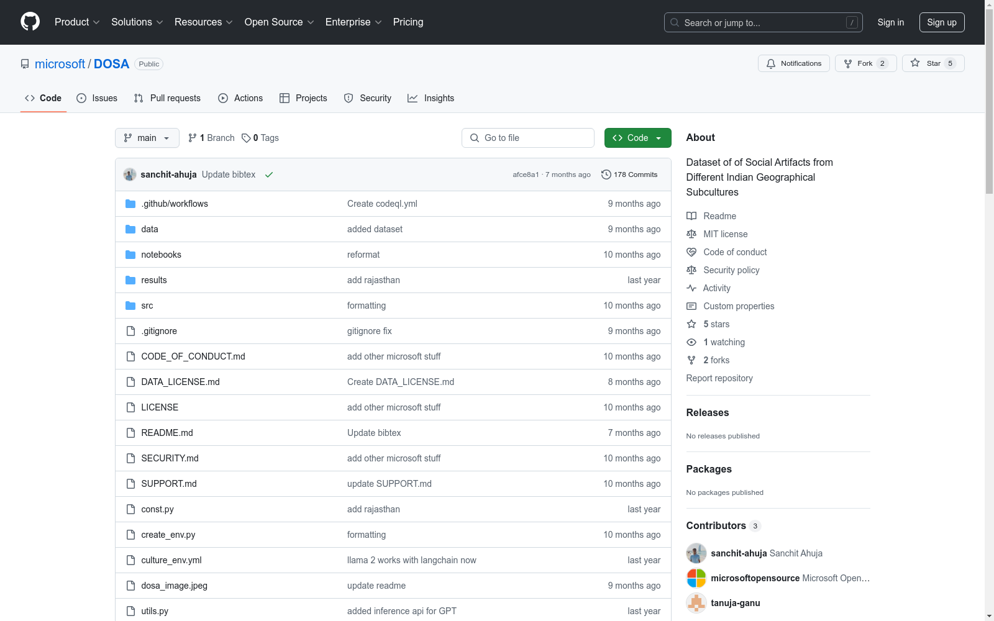Image resolution: width=994 pixels, height=621 pixels.
Task: Expand the Open Source dropdown menu
Action: tap(280, 22)
